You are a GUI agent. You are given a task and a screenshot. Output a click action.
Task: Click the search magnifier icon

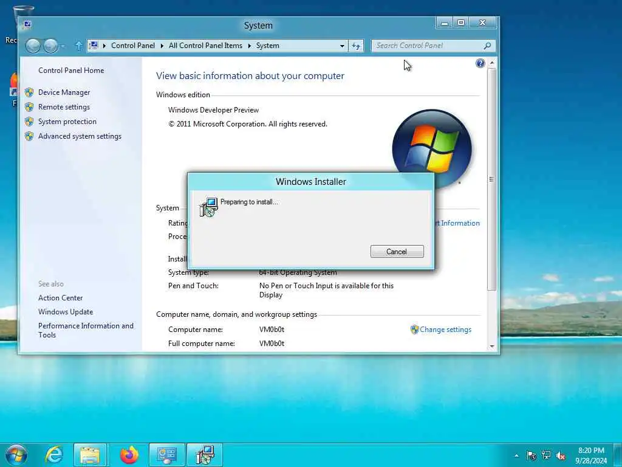(488, 46)
